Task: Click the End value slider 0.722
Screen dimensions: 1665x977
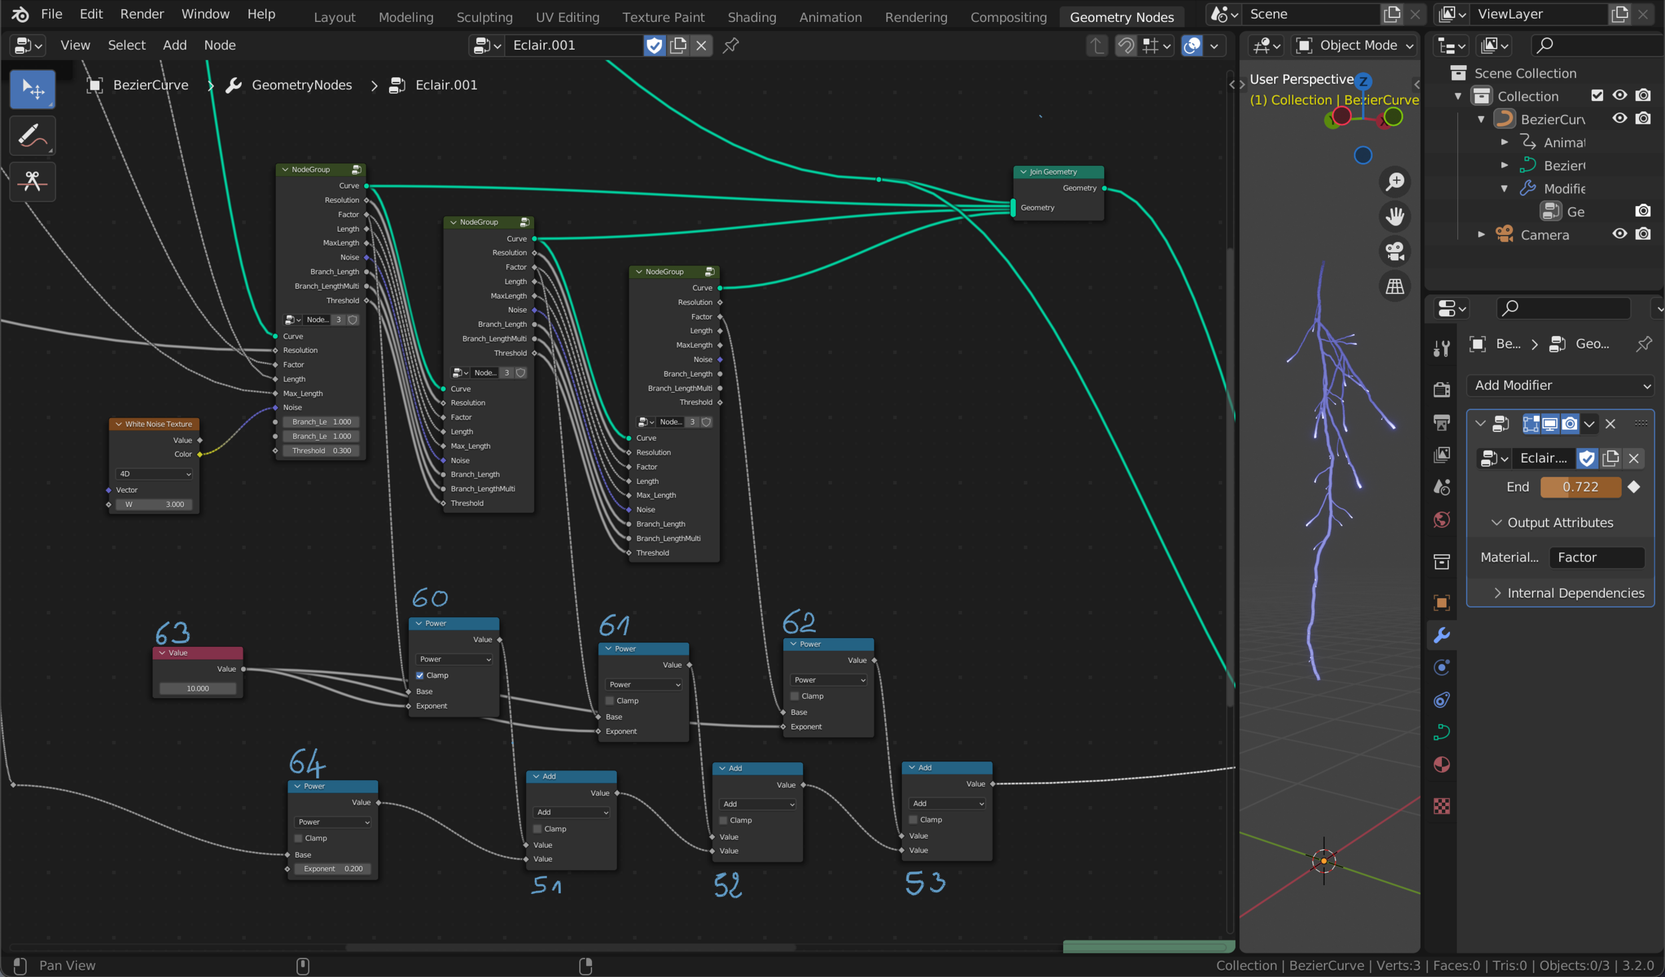Action: click(x=1580, y=487)
